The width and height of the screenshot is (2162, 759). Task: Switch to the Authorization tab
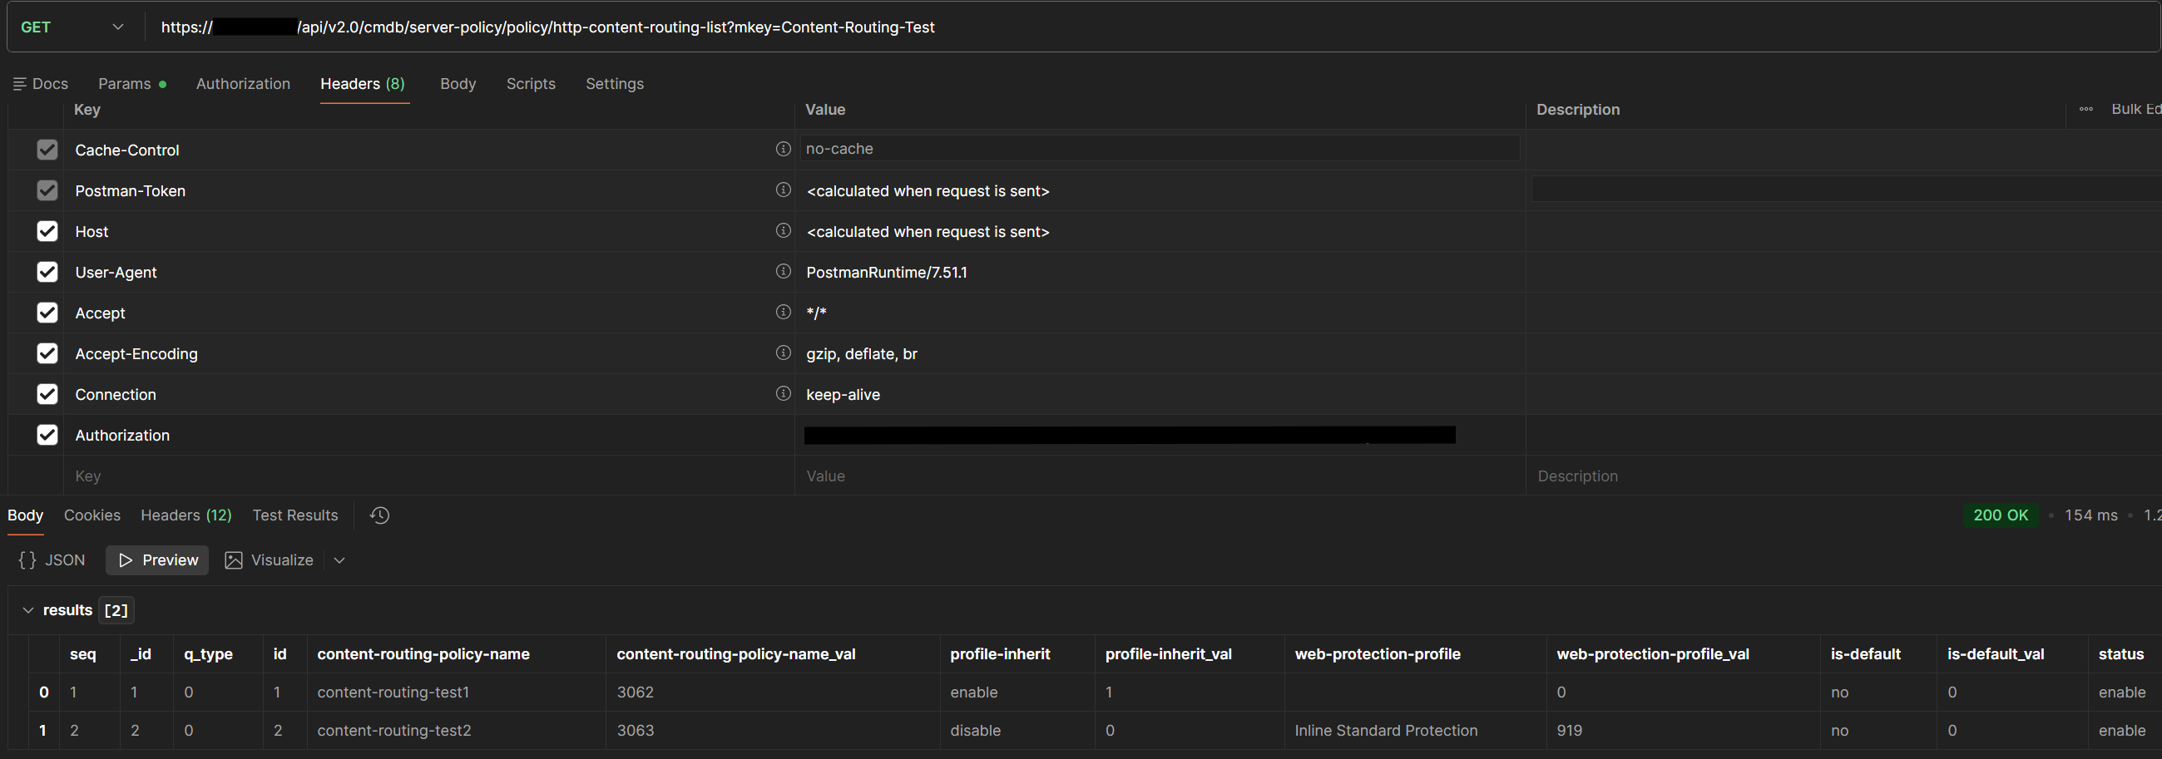(244, 84)
